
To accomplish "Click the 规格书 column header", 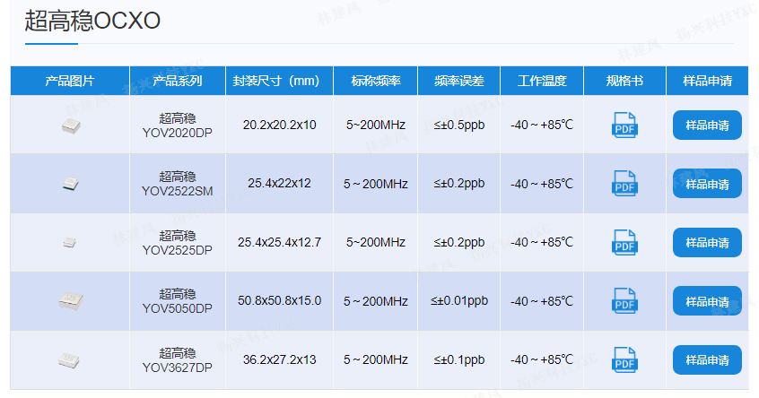I will 624,81.
